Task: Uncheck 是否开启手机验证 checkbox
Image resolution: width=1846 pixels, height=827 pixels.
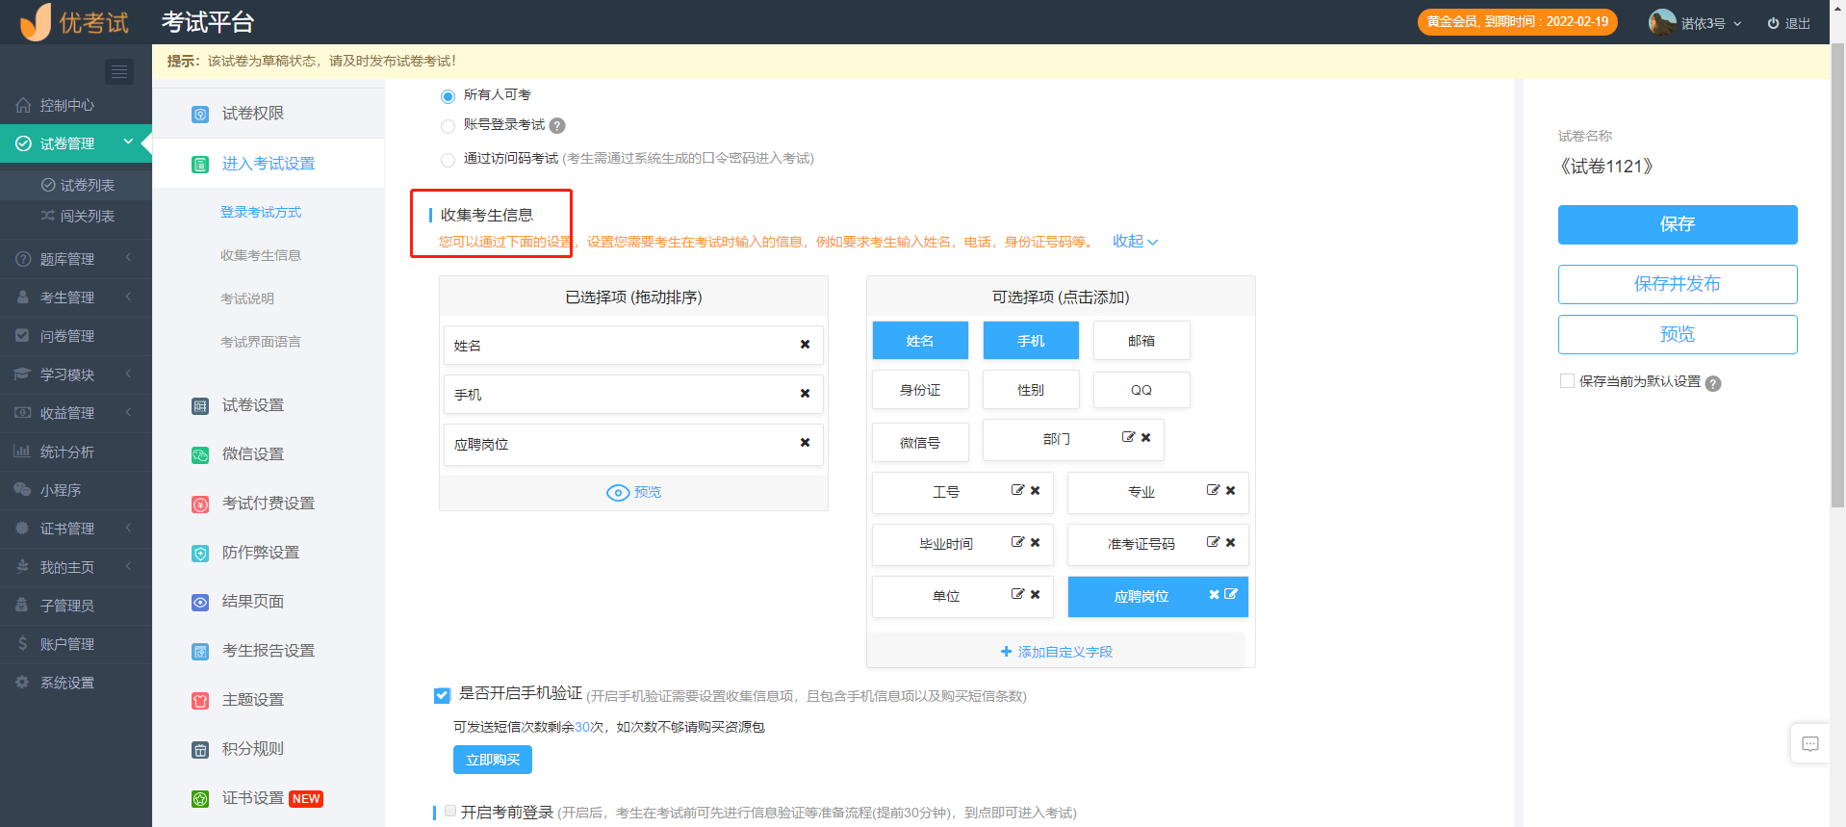Action: [442, 695]
